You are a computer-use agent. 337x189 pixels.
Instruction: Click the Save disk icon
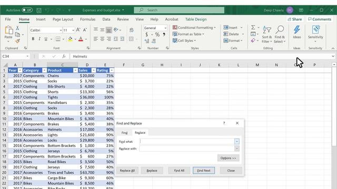click(38, 10)
